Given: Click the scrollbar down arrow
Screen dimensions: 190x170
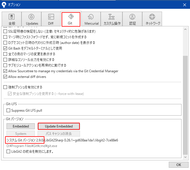Looking at the screenshot, I should (185, 157).
